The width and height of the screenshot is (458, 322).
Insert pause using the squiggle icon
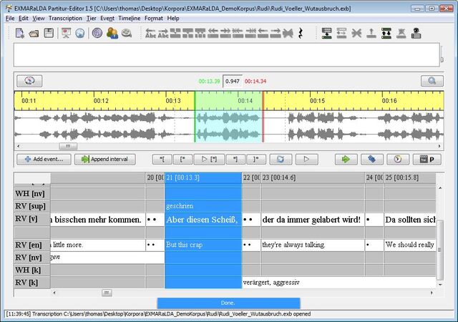coord(301,33)
